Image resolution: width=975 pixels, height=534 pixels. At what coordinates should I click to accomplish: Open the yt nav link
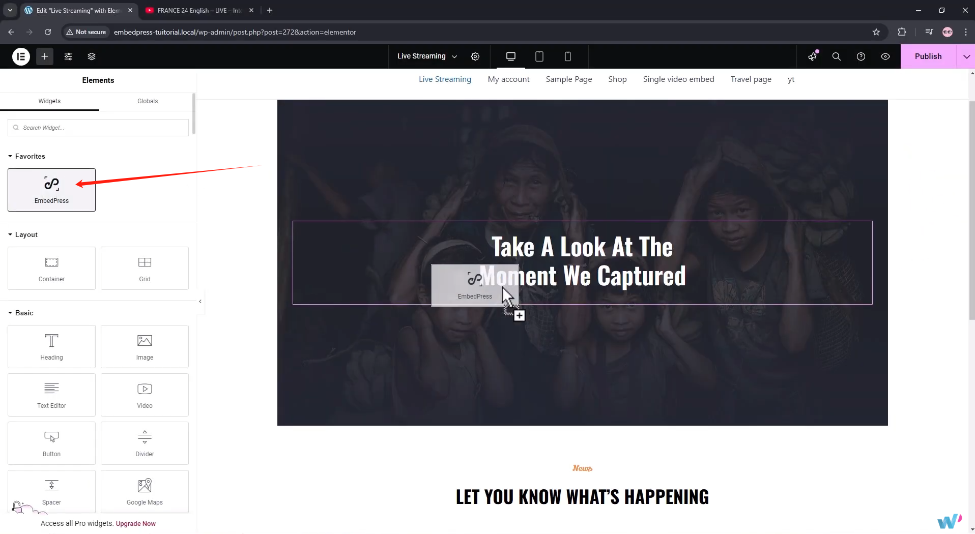(791, 79)
